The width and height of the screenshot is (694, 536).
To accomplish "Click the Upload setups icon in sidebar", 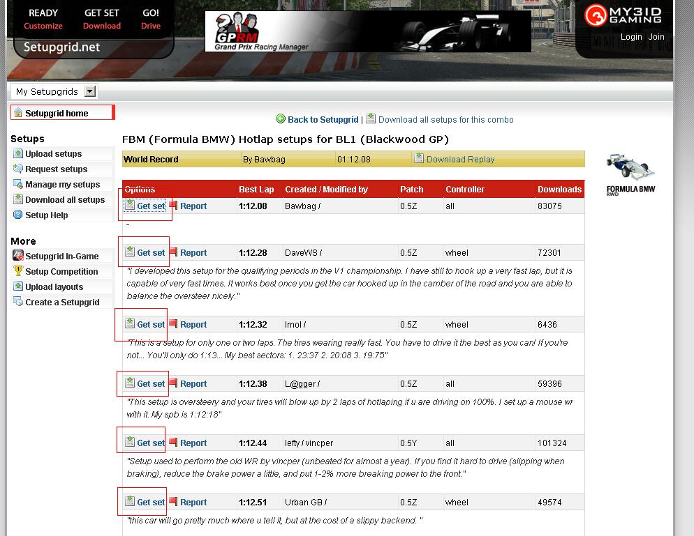I will point(18,153).
